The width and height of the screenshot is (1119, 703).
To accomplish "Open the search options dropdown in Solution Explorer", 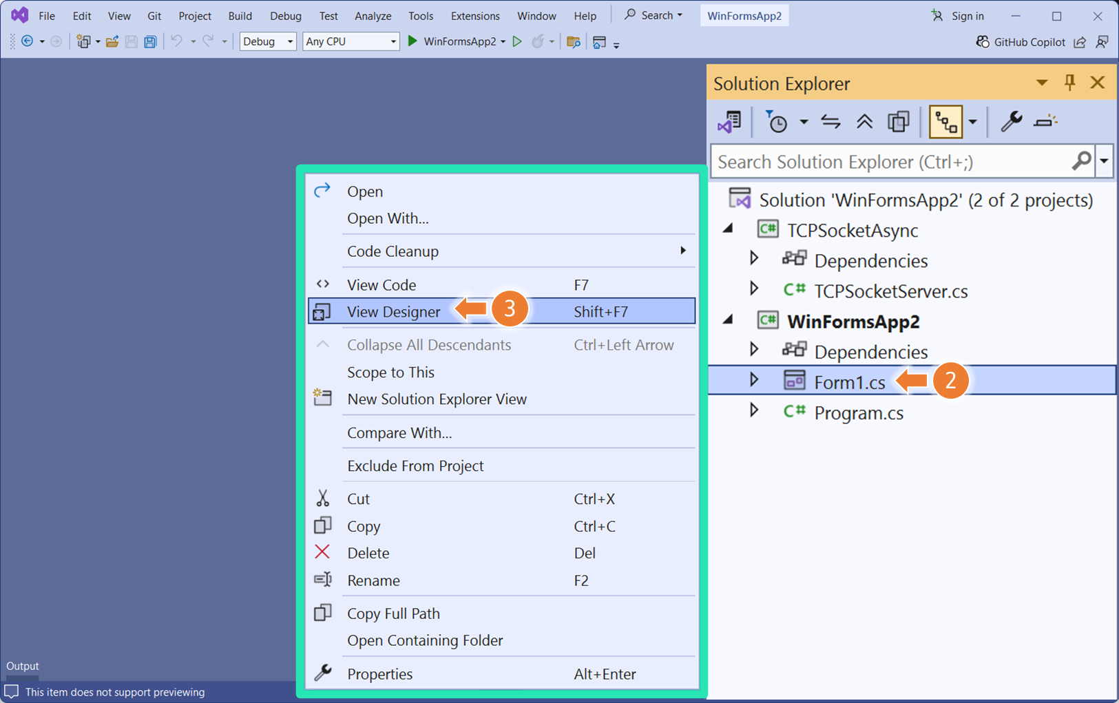I will (1104, 161).
